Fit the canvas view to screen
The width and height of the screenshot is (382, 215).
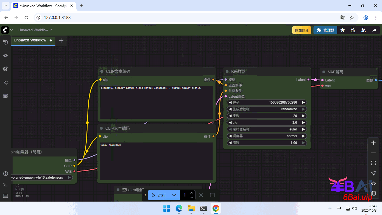click(x=373, y=163)
